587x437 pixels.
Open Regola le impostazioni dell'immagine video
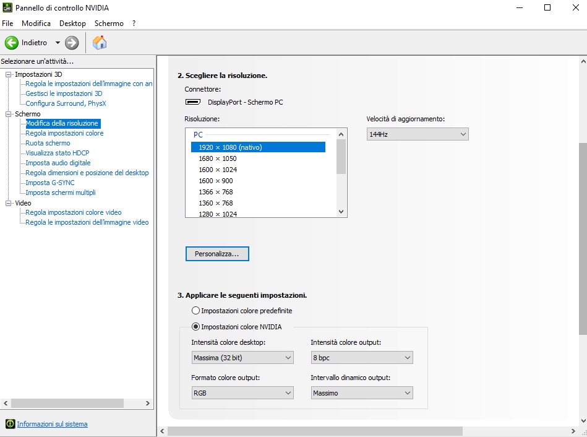[87, 222]
